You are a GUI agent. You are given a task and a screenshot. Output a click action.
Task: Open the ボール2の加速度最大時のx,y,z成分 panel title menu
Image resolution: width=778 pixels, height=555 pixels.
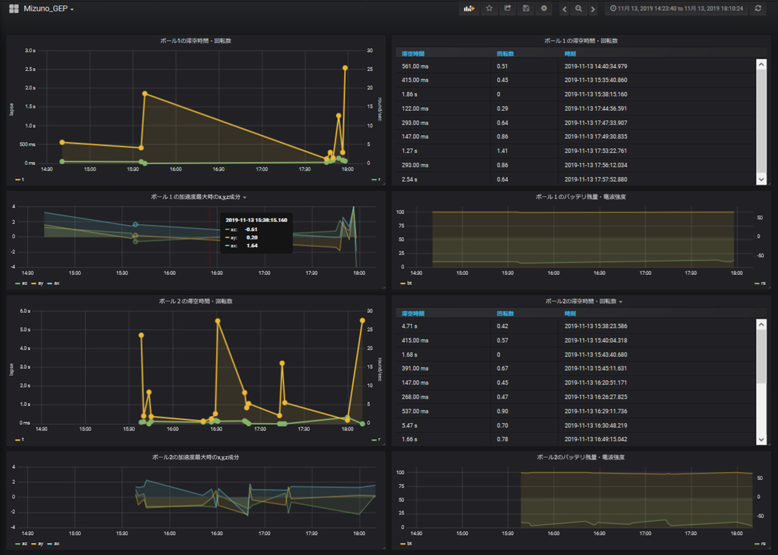196,458
